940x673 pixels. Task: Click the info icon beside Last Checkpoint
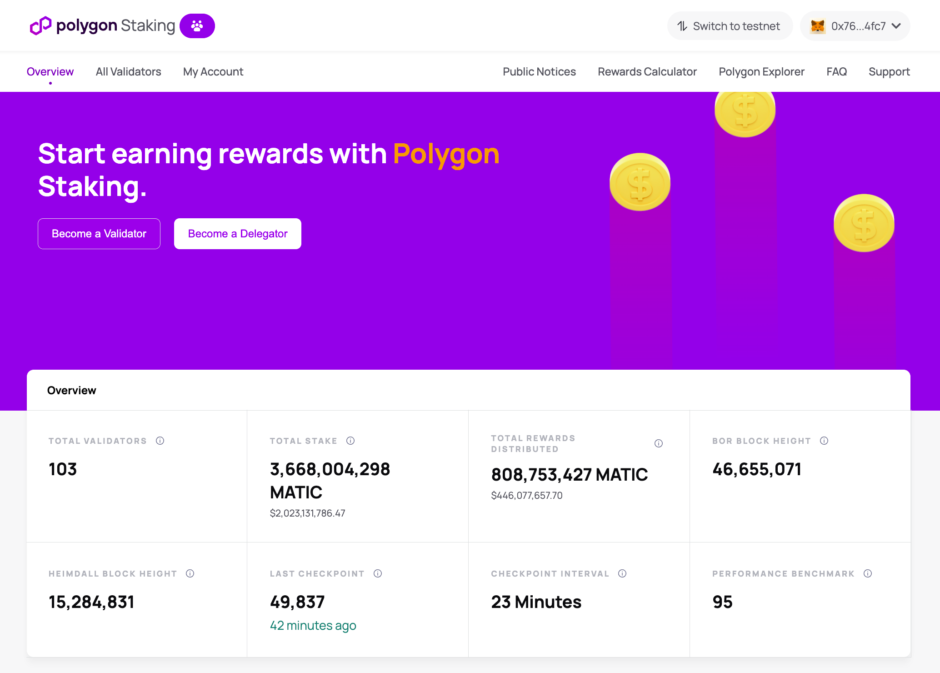pyautogui.click(x=378, y=573)
